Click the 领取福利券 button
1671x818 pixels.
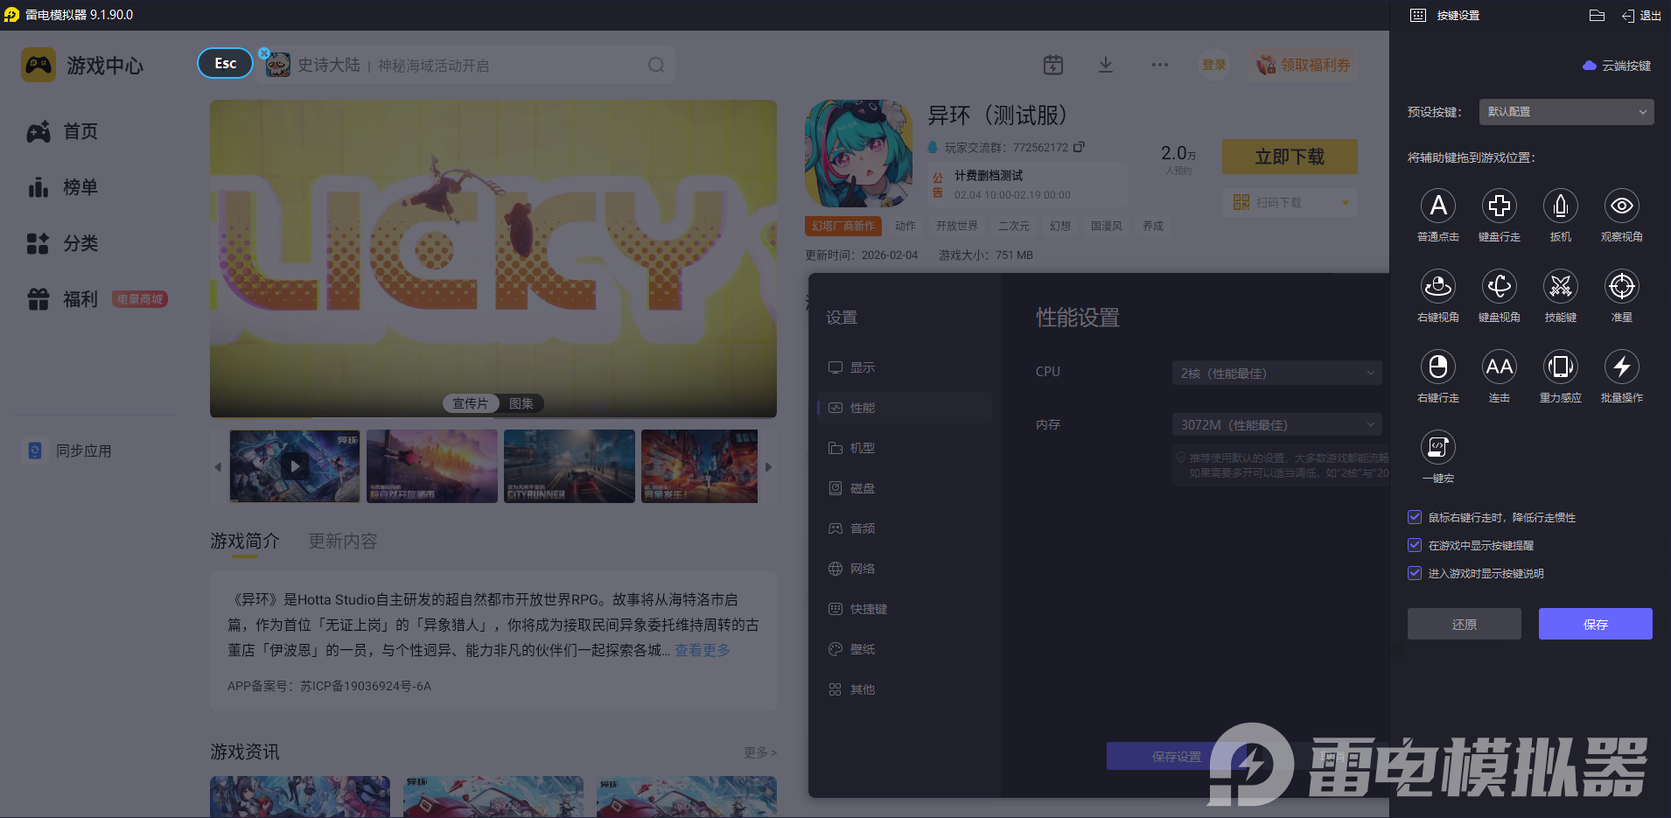[1304, 65]
